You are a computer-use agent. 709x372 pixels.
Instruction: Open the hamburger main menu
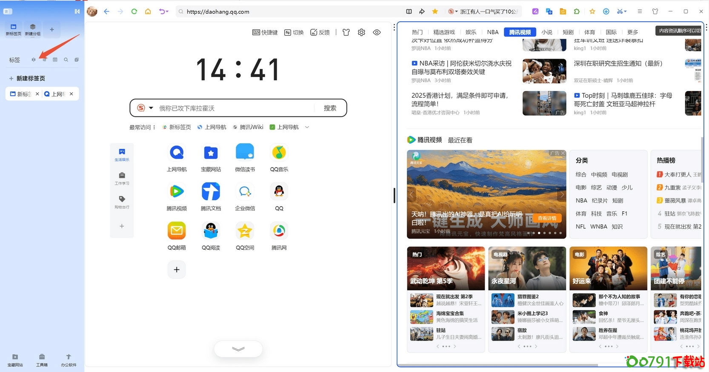click(x=640, y=11)
